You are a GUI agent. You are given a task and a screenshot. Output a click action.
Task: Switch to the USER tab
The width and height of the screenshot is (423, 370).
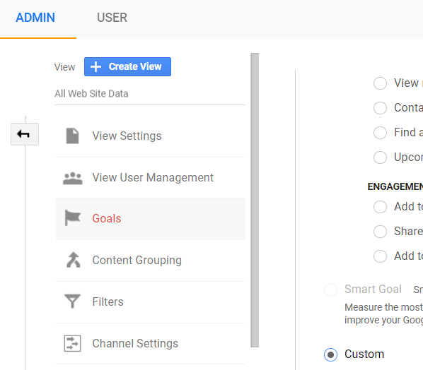pos(112,18)
